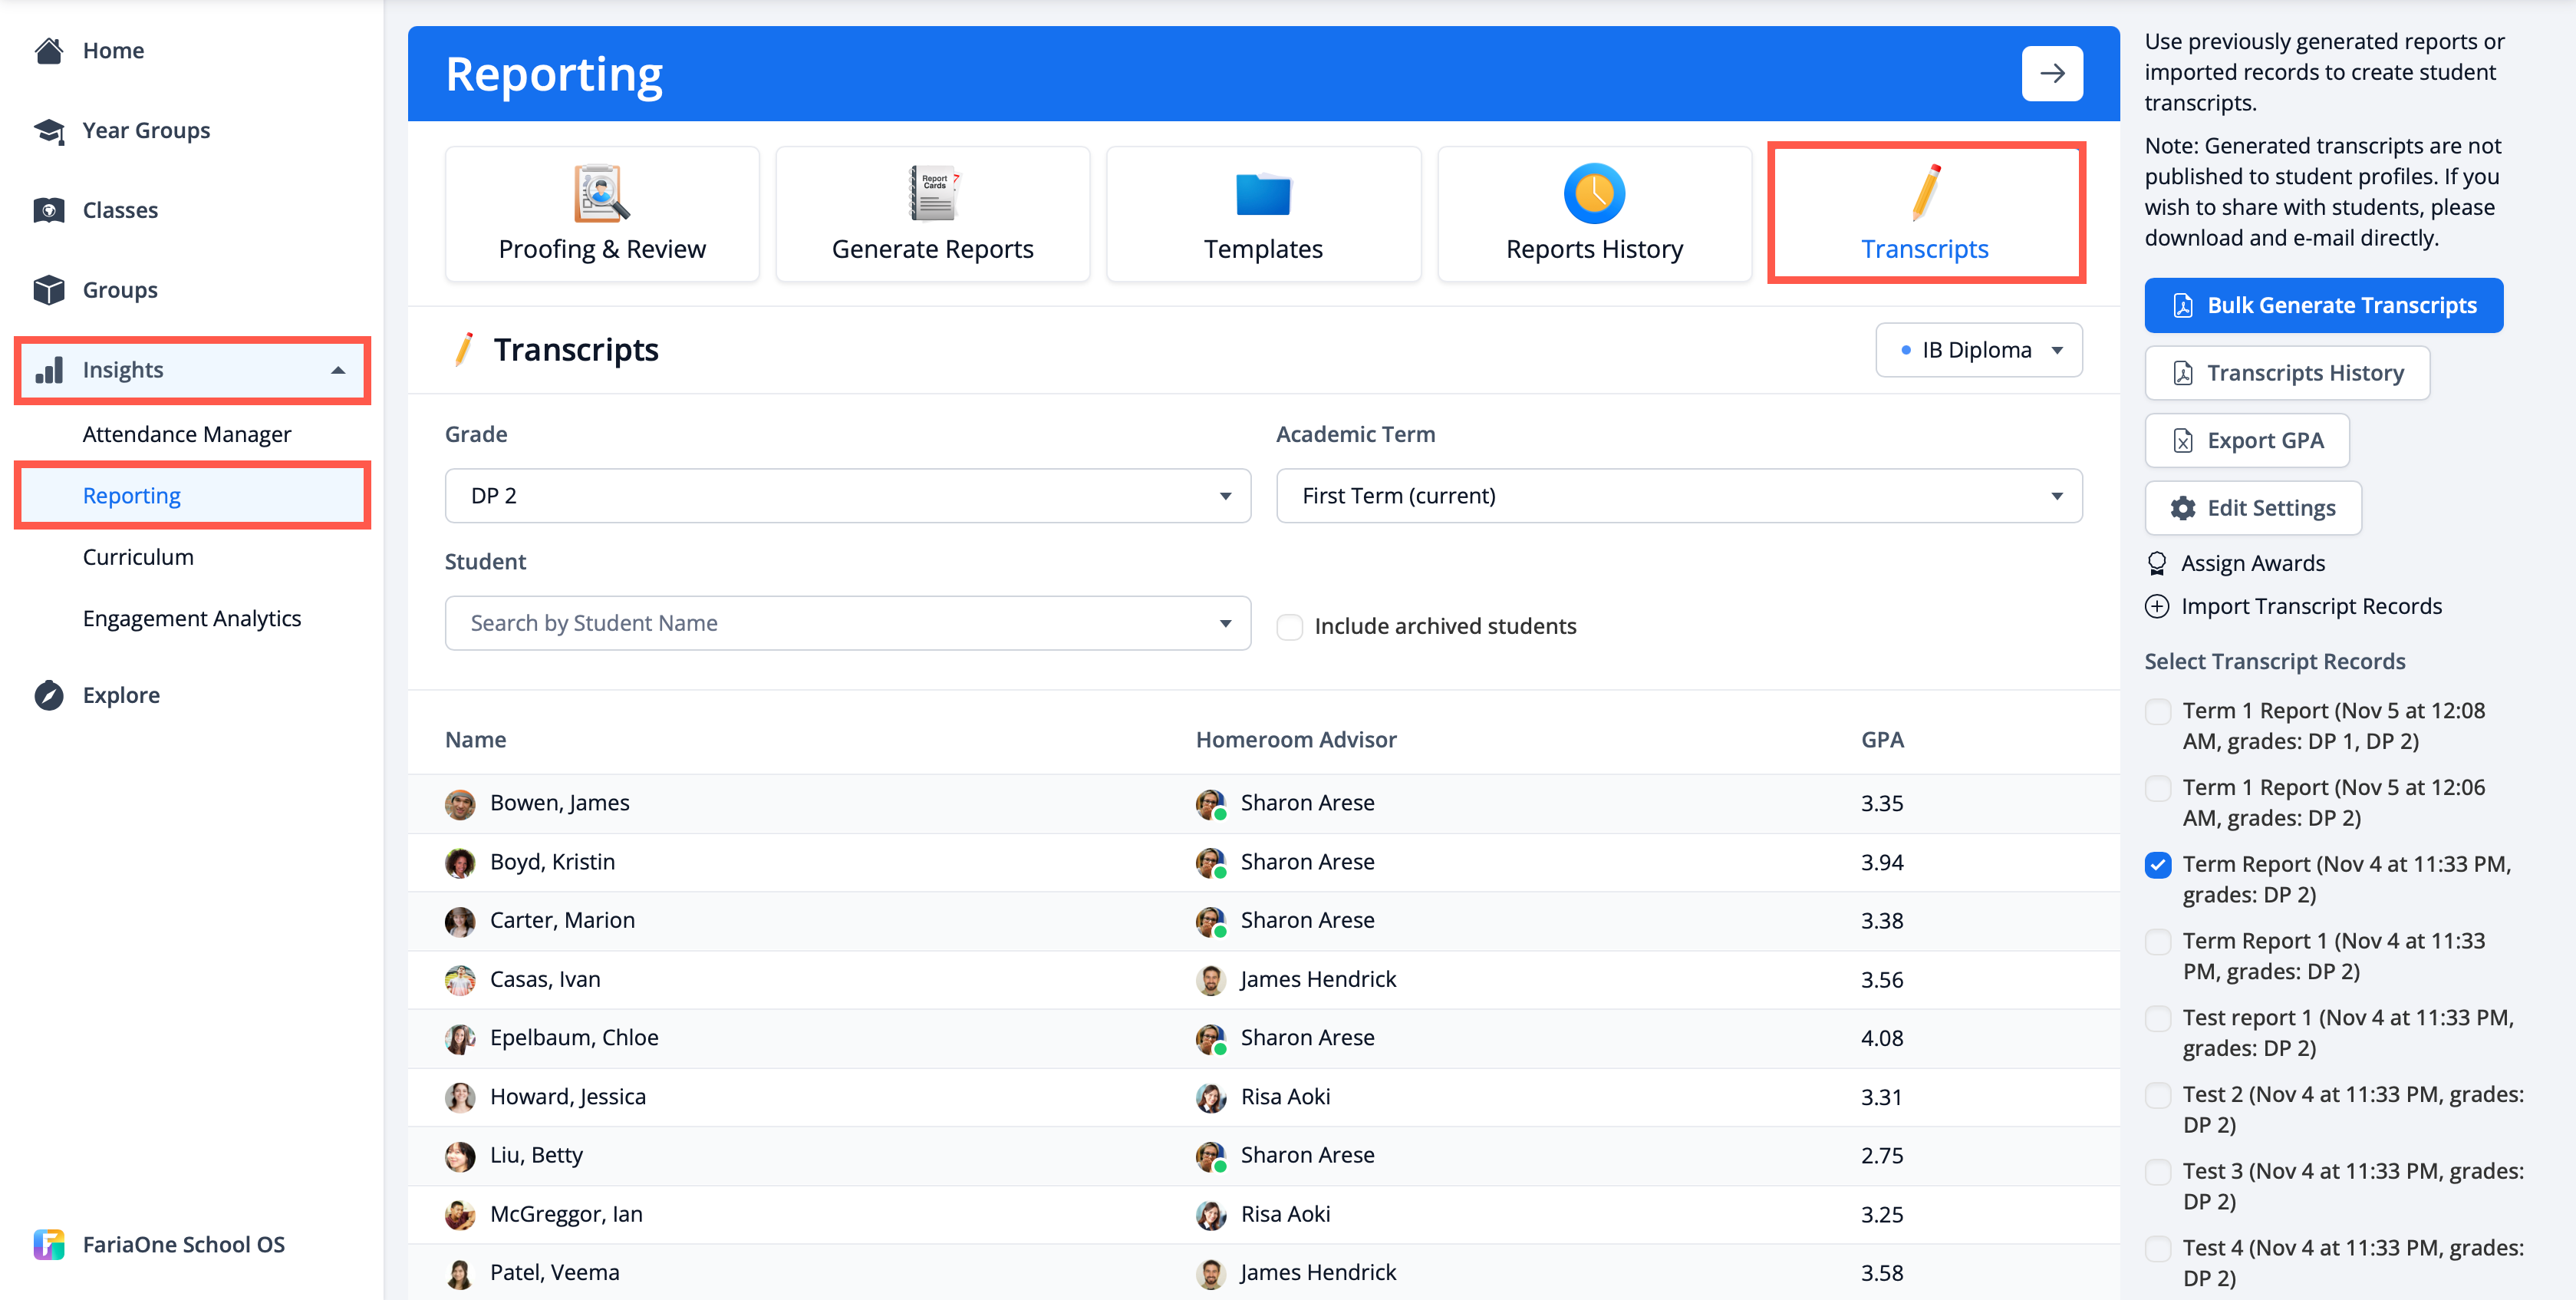This screenshot has height=1300, width=2576.
Task: Open the Grade DP 2 dropdown
Action: [847, 496]
